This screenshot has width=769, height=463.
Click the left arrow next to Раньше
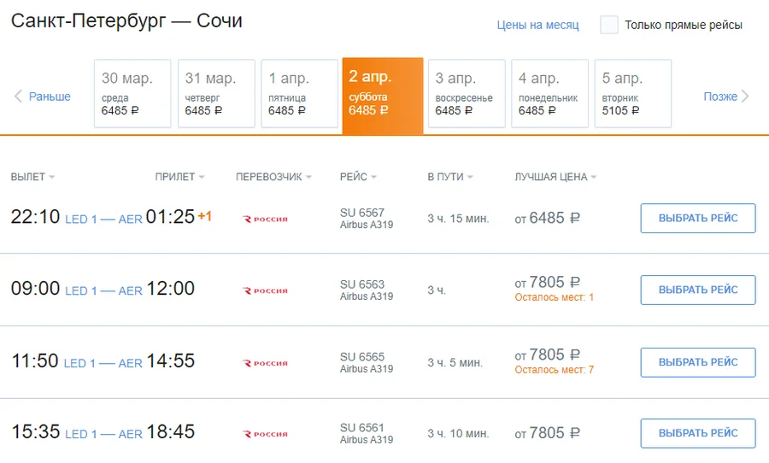(18, 97)
